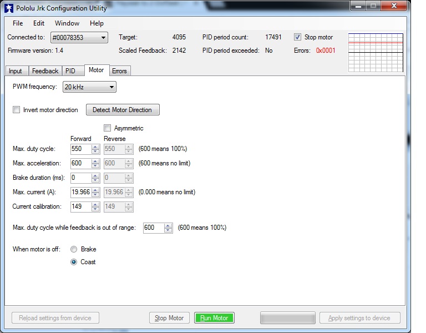Expand the PWM frequency dropdown
Image resolution: width=426 pixels, height=333 pixels.
coord(89,87)
